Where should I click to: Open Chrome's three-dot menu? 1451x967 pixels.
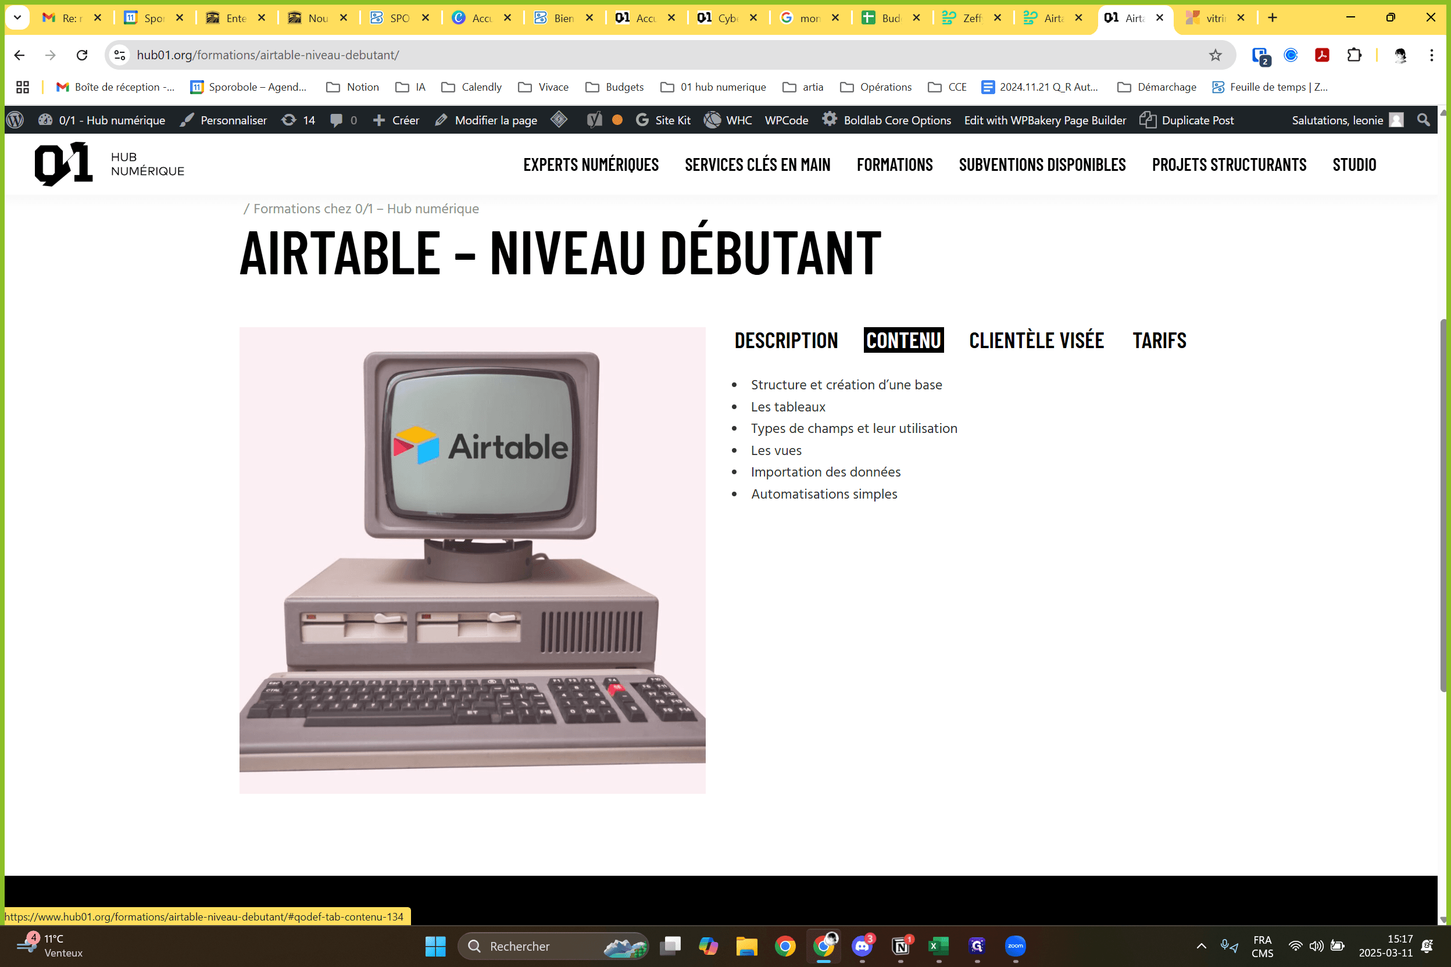coord(1431,55)
